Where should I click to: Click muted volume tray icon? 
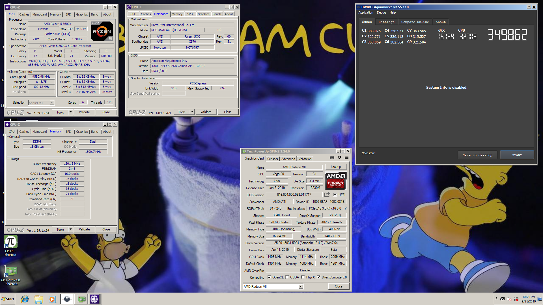[509, 299]
